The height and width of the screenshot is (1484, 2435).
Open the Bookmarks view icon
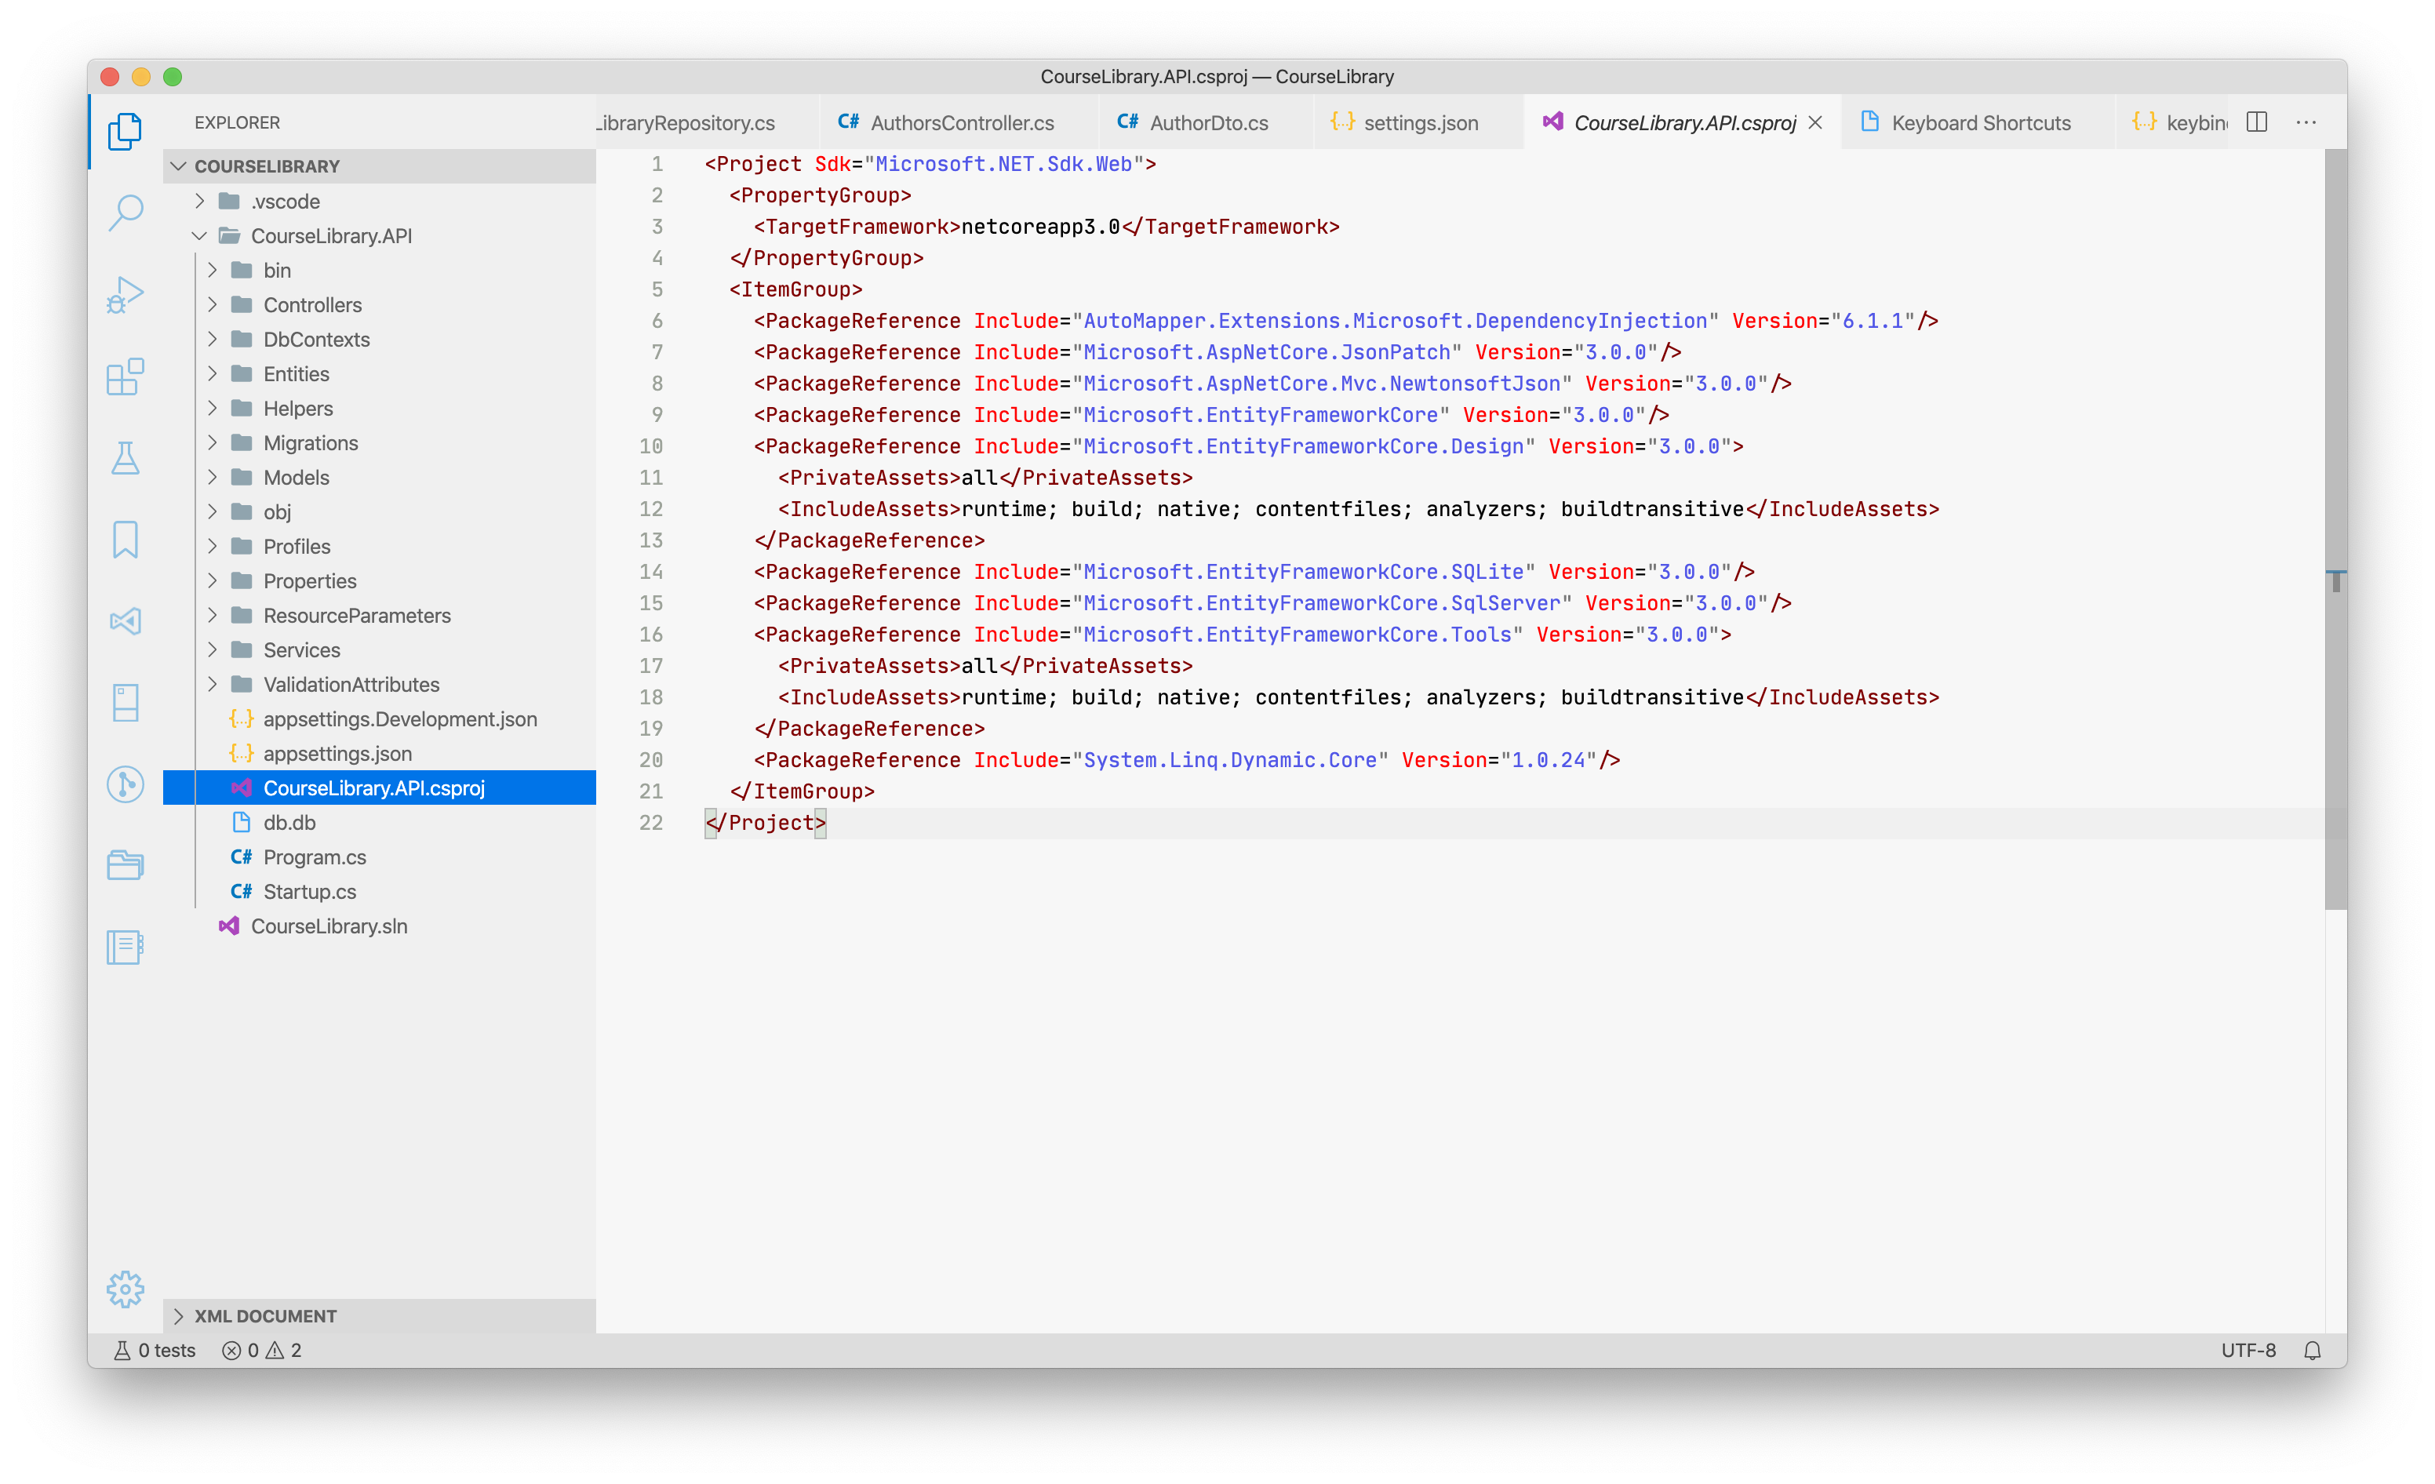point(126,540)
